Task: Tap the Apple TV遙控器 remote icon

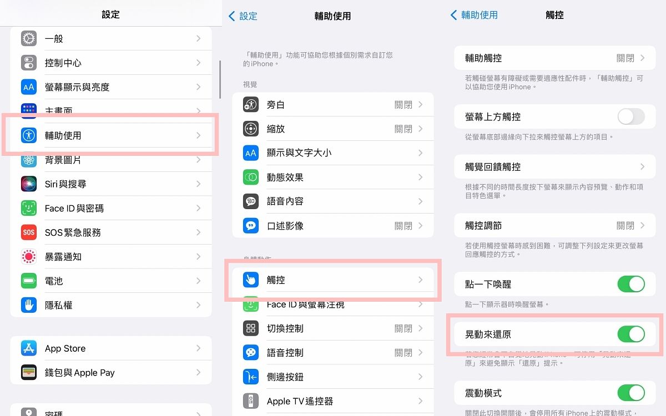Action: coord(251,401)
